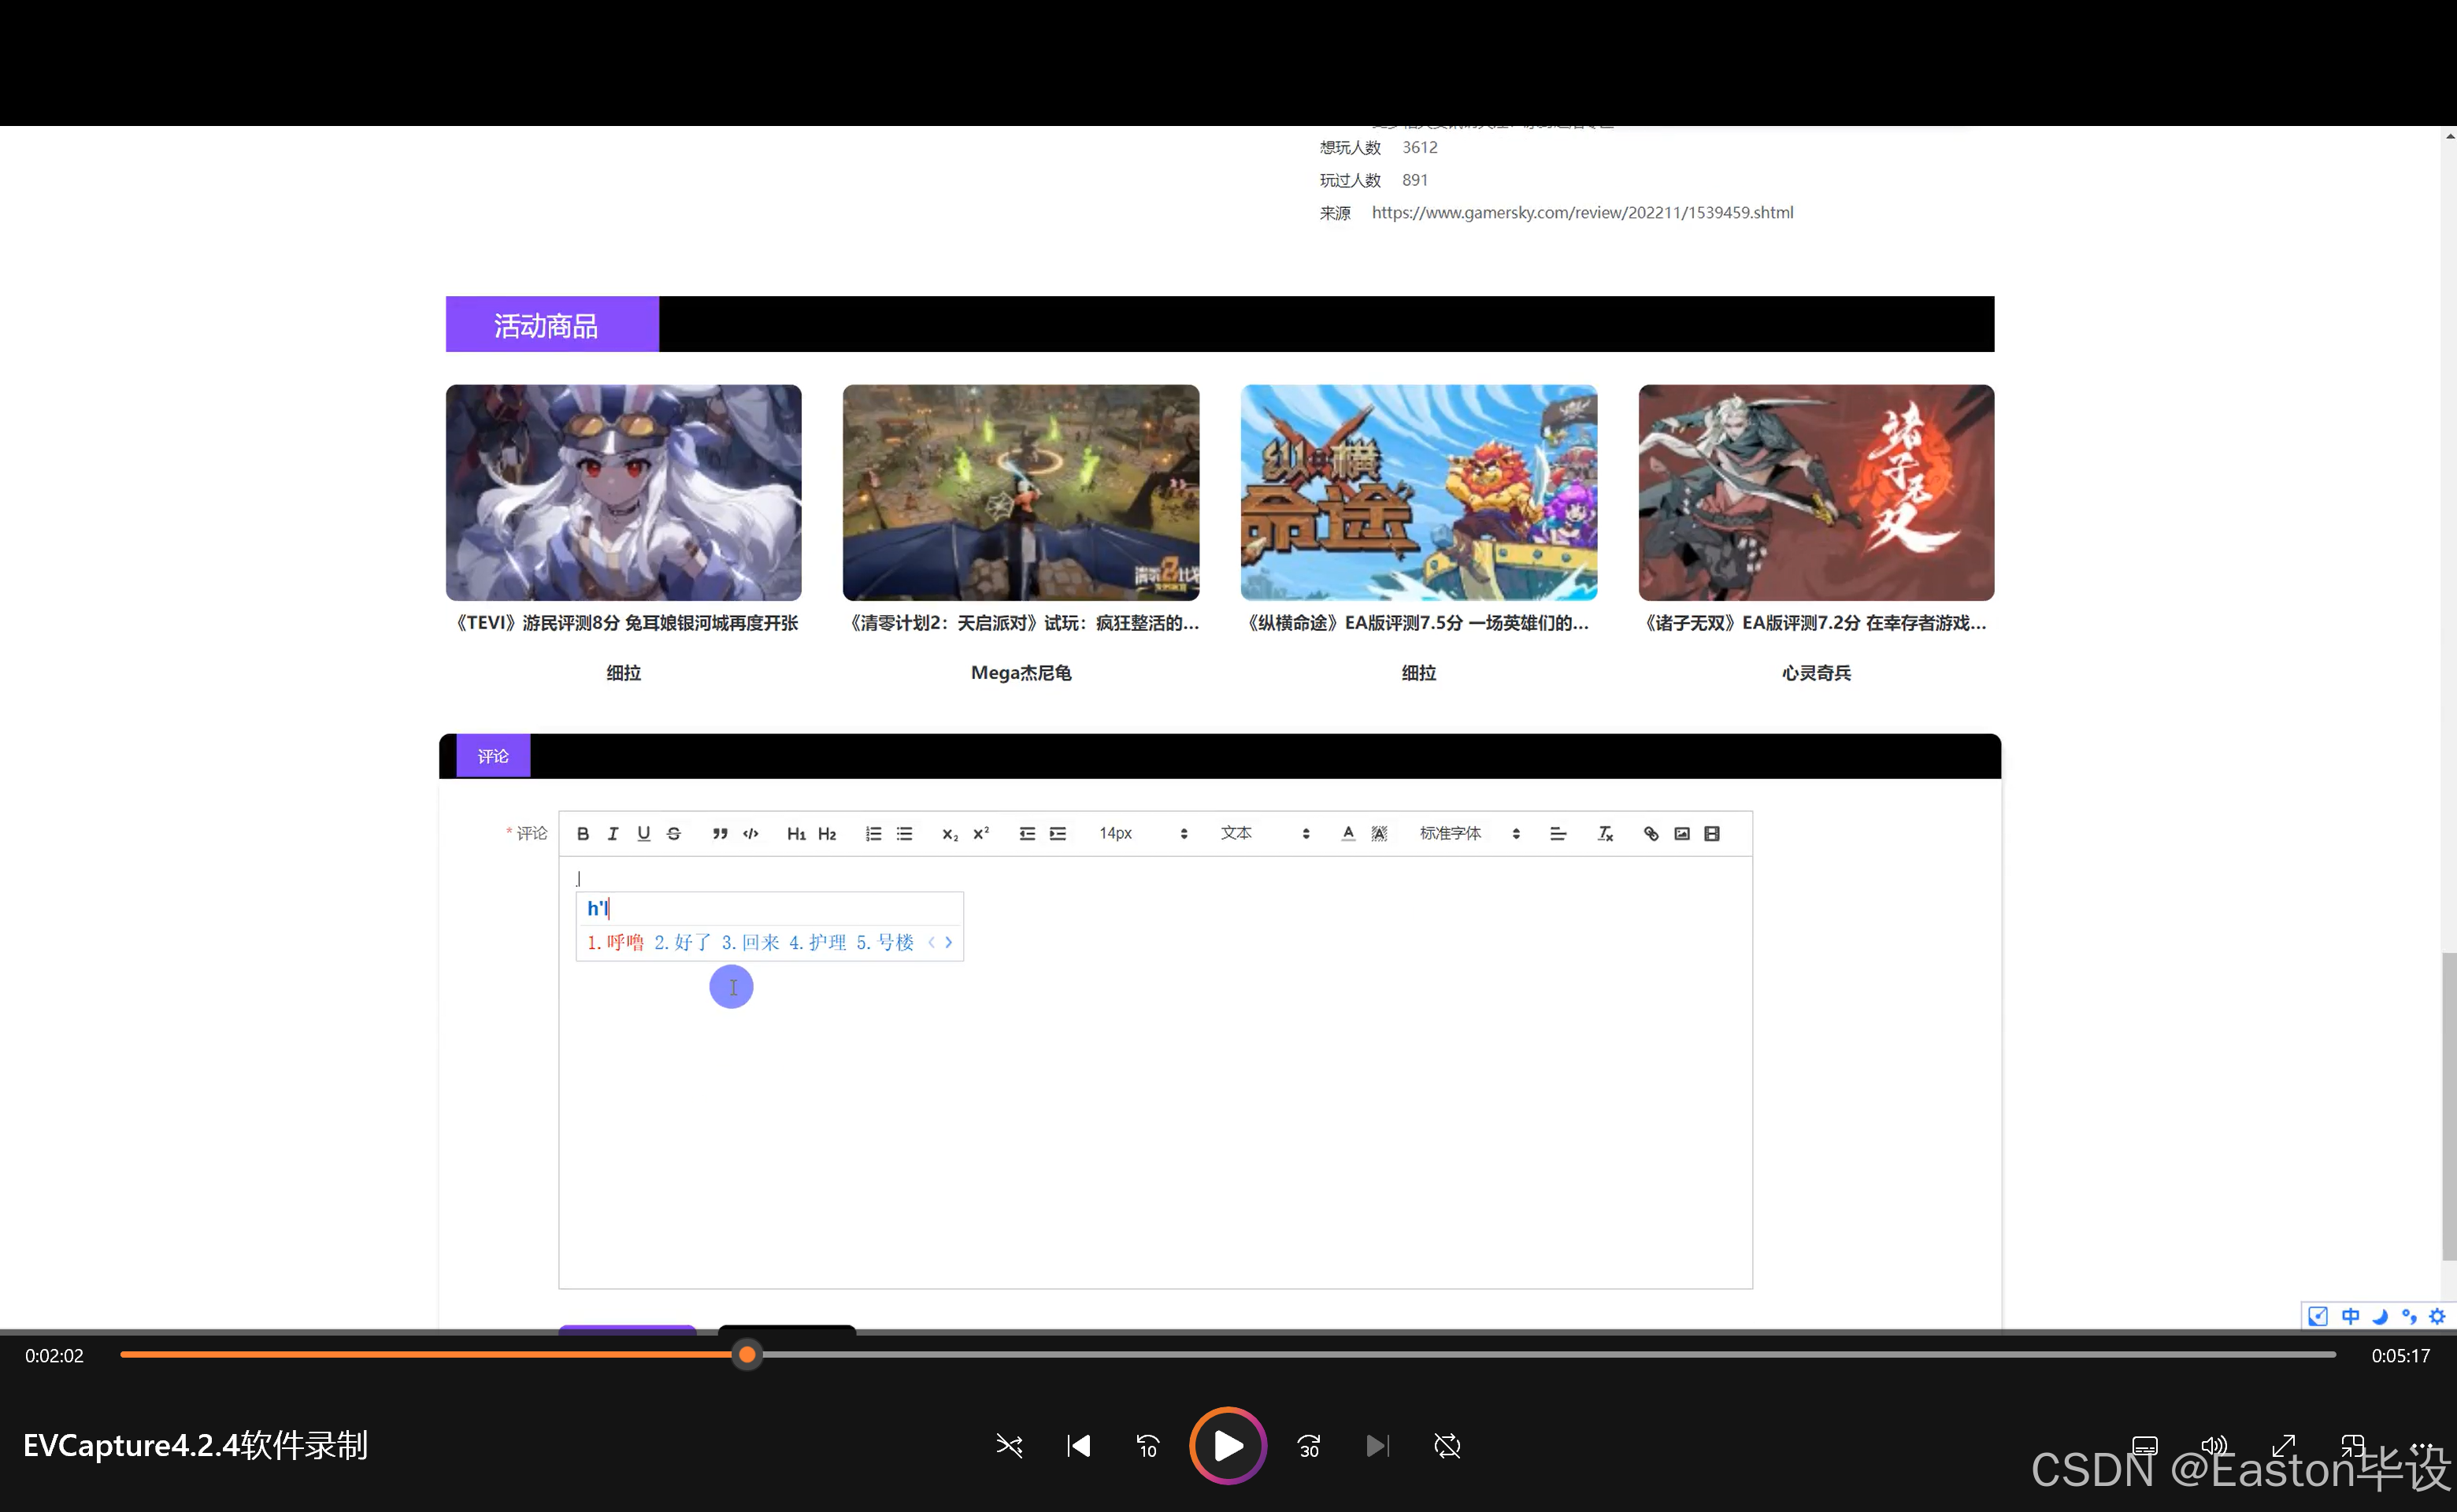This screenshot has width=2457, height=1512.
Task: Open the 文本 paragraph style dropdown
Action: tap(1265, 833)
